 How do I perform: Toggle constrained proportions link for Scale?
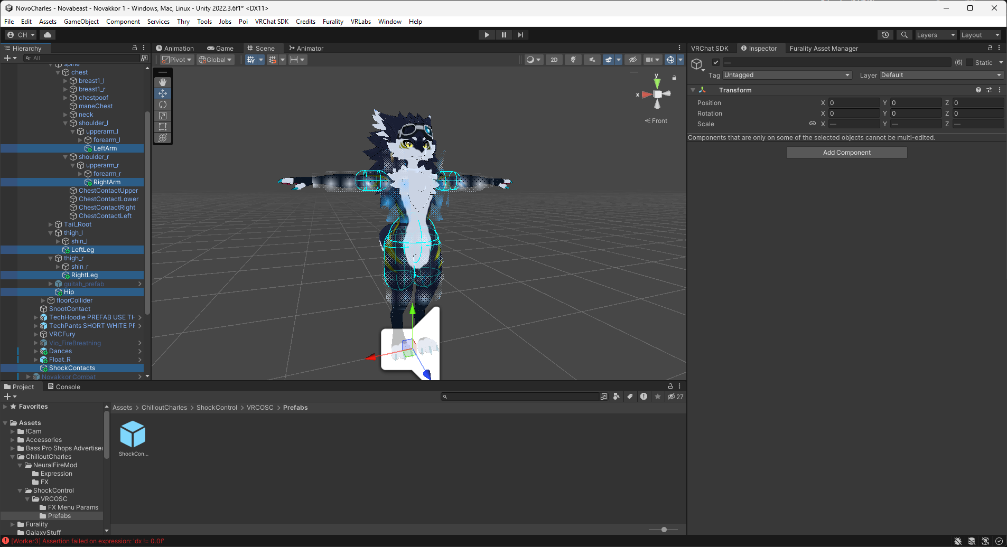[813, 124]
